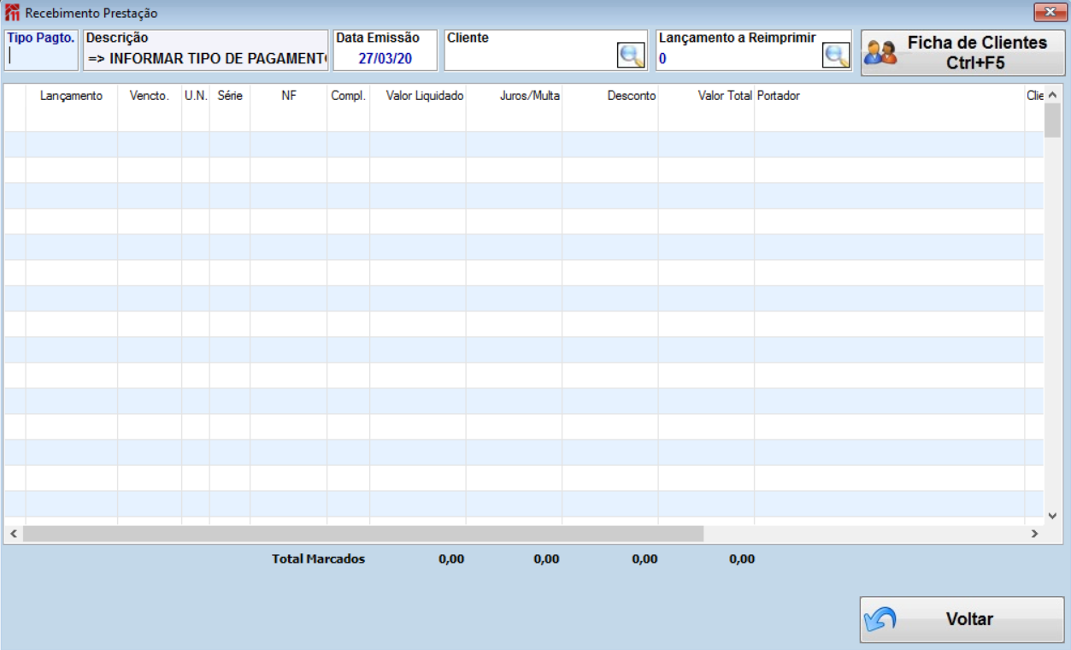Click the grid's scroll up arrow
This screenshot has height=650, width=1071.
coord(1052,95)
